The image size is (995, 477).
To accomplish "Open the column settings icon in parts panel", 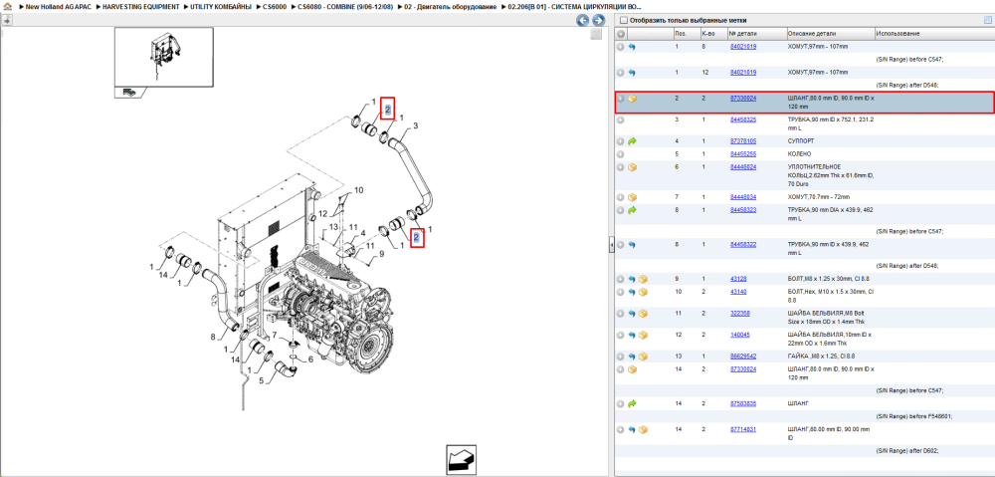I will click(x=987, y=20).
